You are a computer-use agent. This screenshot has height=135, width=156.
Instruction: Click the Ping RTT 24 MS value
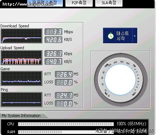[x=64, y=96]
